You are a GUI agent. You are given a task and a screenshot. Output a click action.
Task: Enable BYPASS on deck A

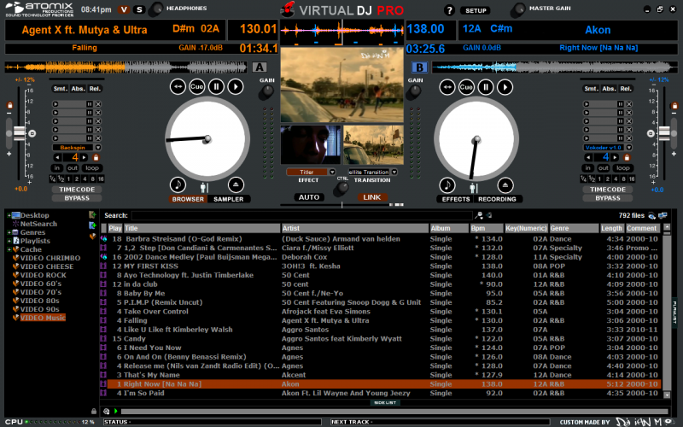click(77, 198)
